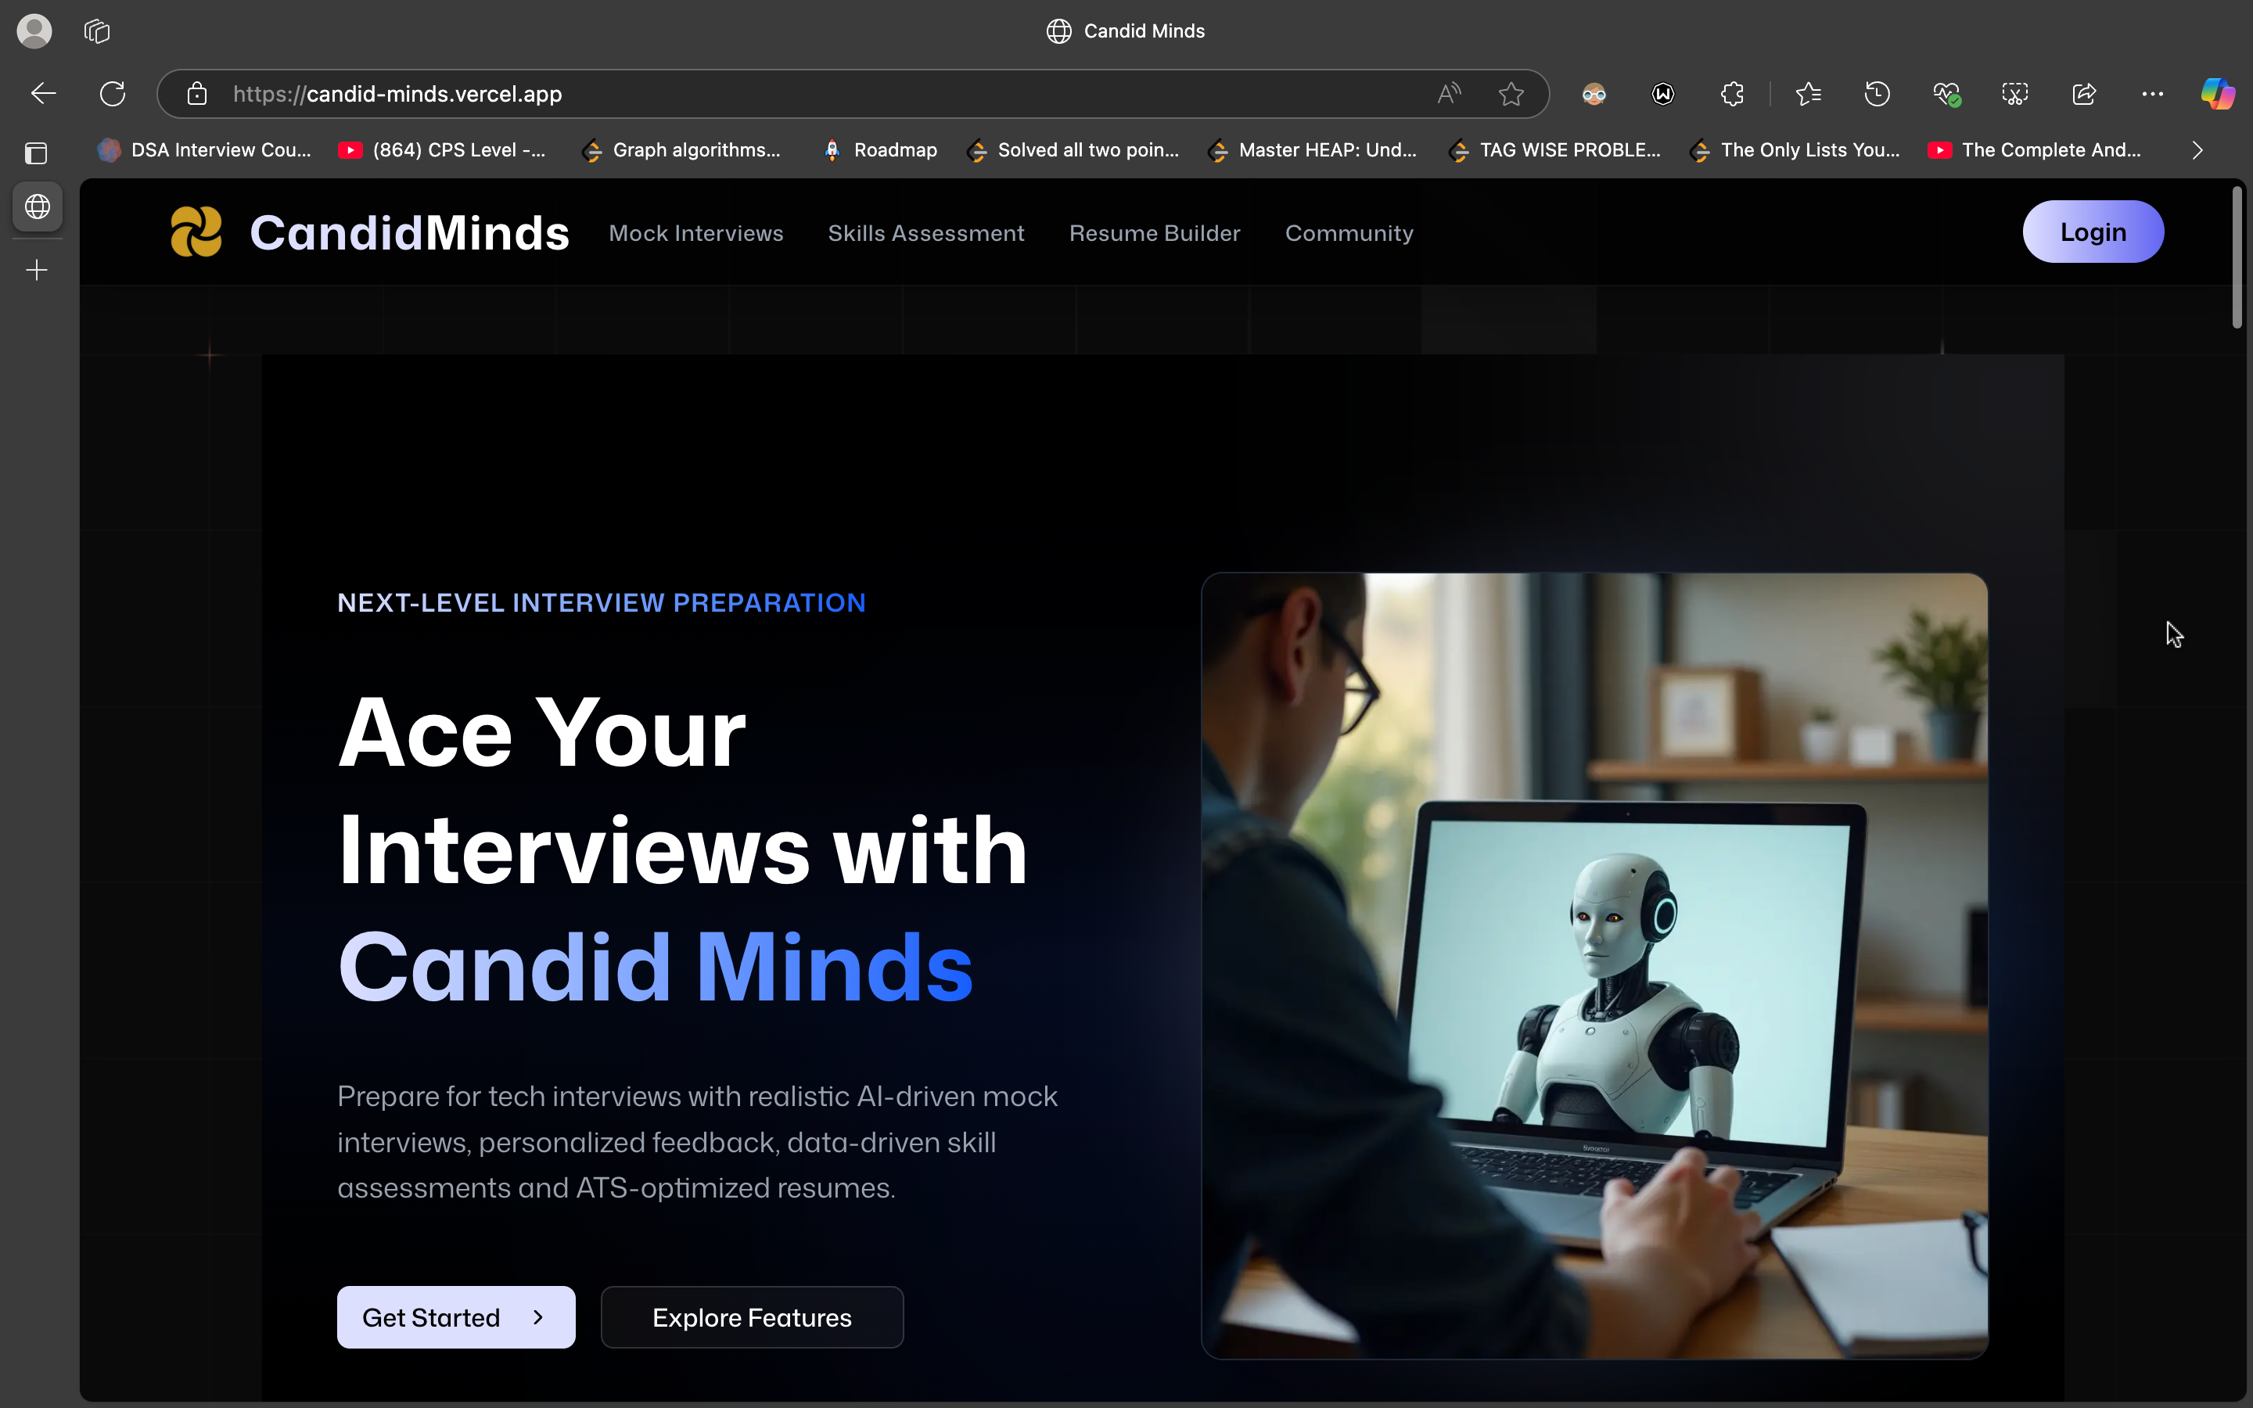View browsing history via the clock icon
2253x1408 pixels.
[x=1878, y=93]
